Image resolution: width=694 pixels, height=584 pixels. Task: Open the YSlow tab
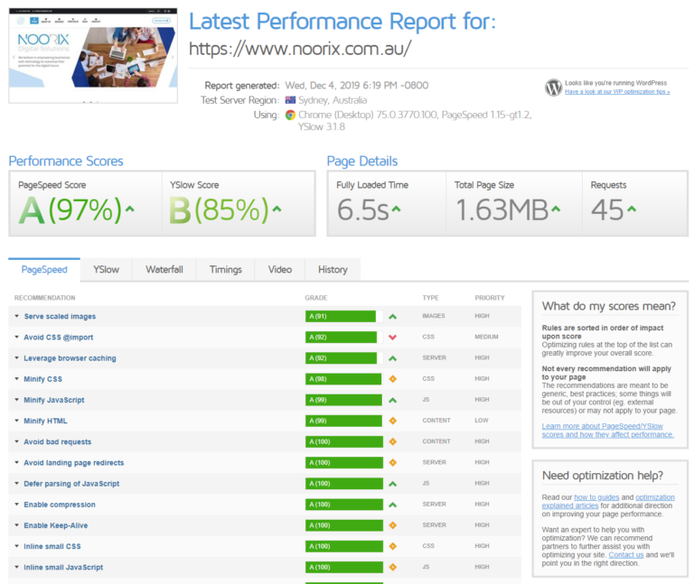click(106, 270)
